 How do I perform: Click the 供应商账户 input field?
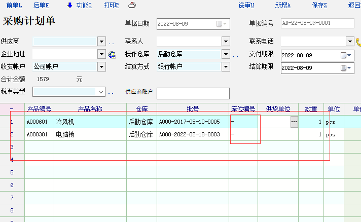[x=193, y=93]
